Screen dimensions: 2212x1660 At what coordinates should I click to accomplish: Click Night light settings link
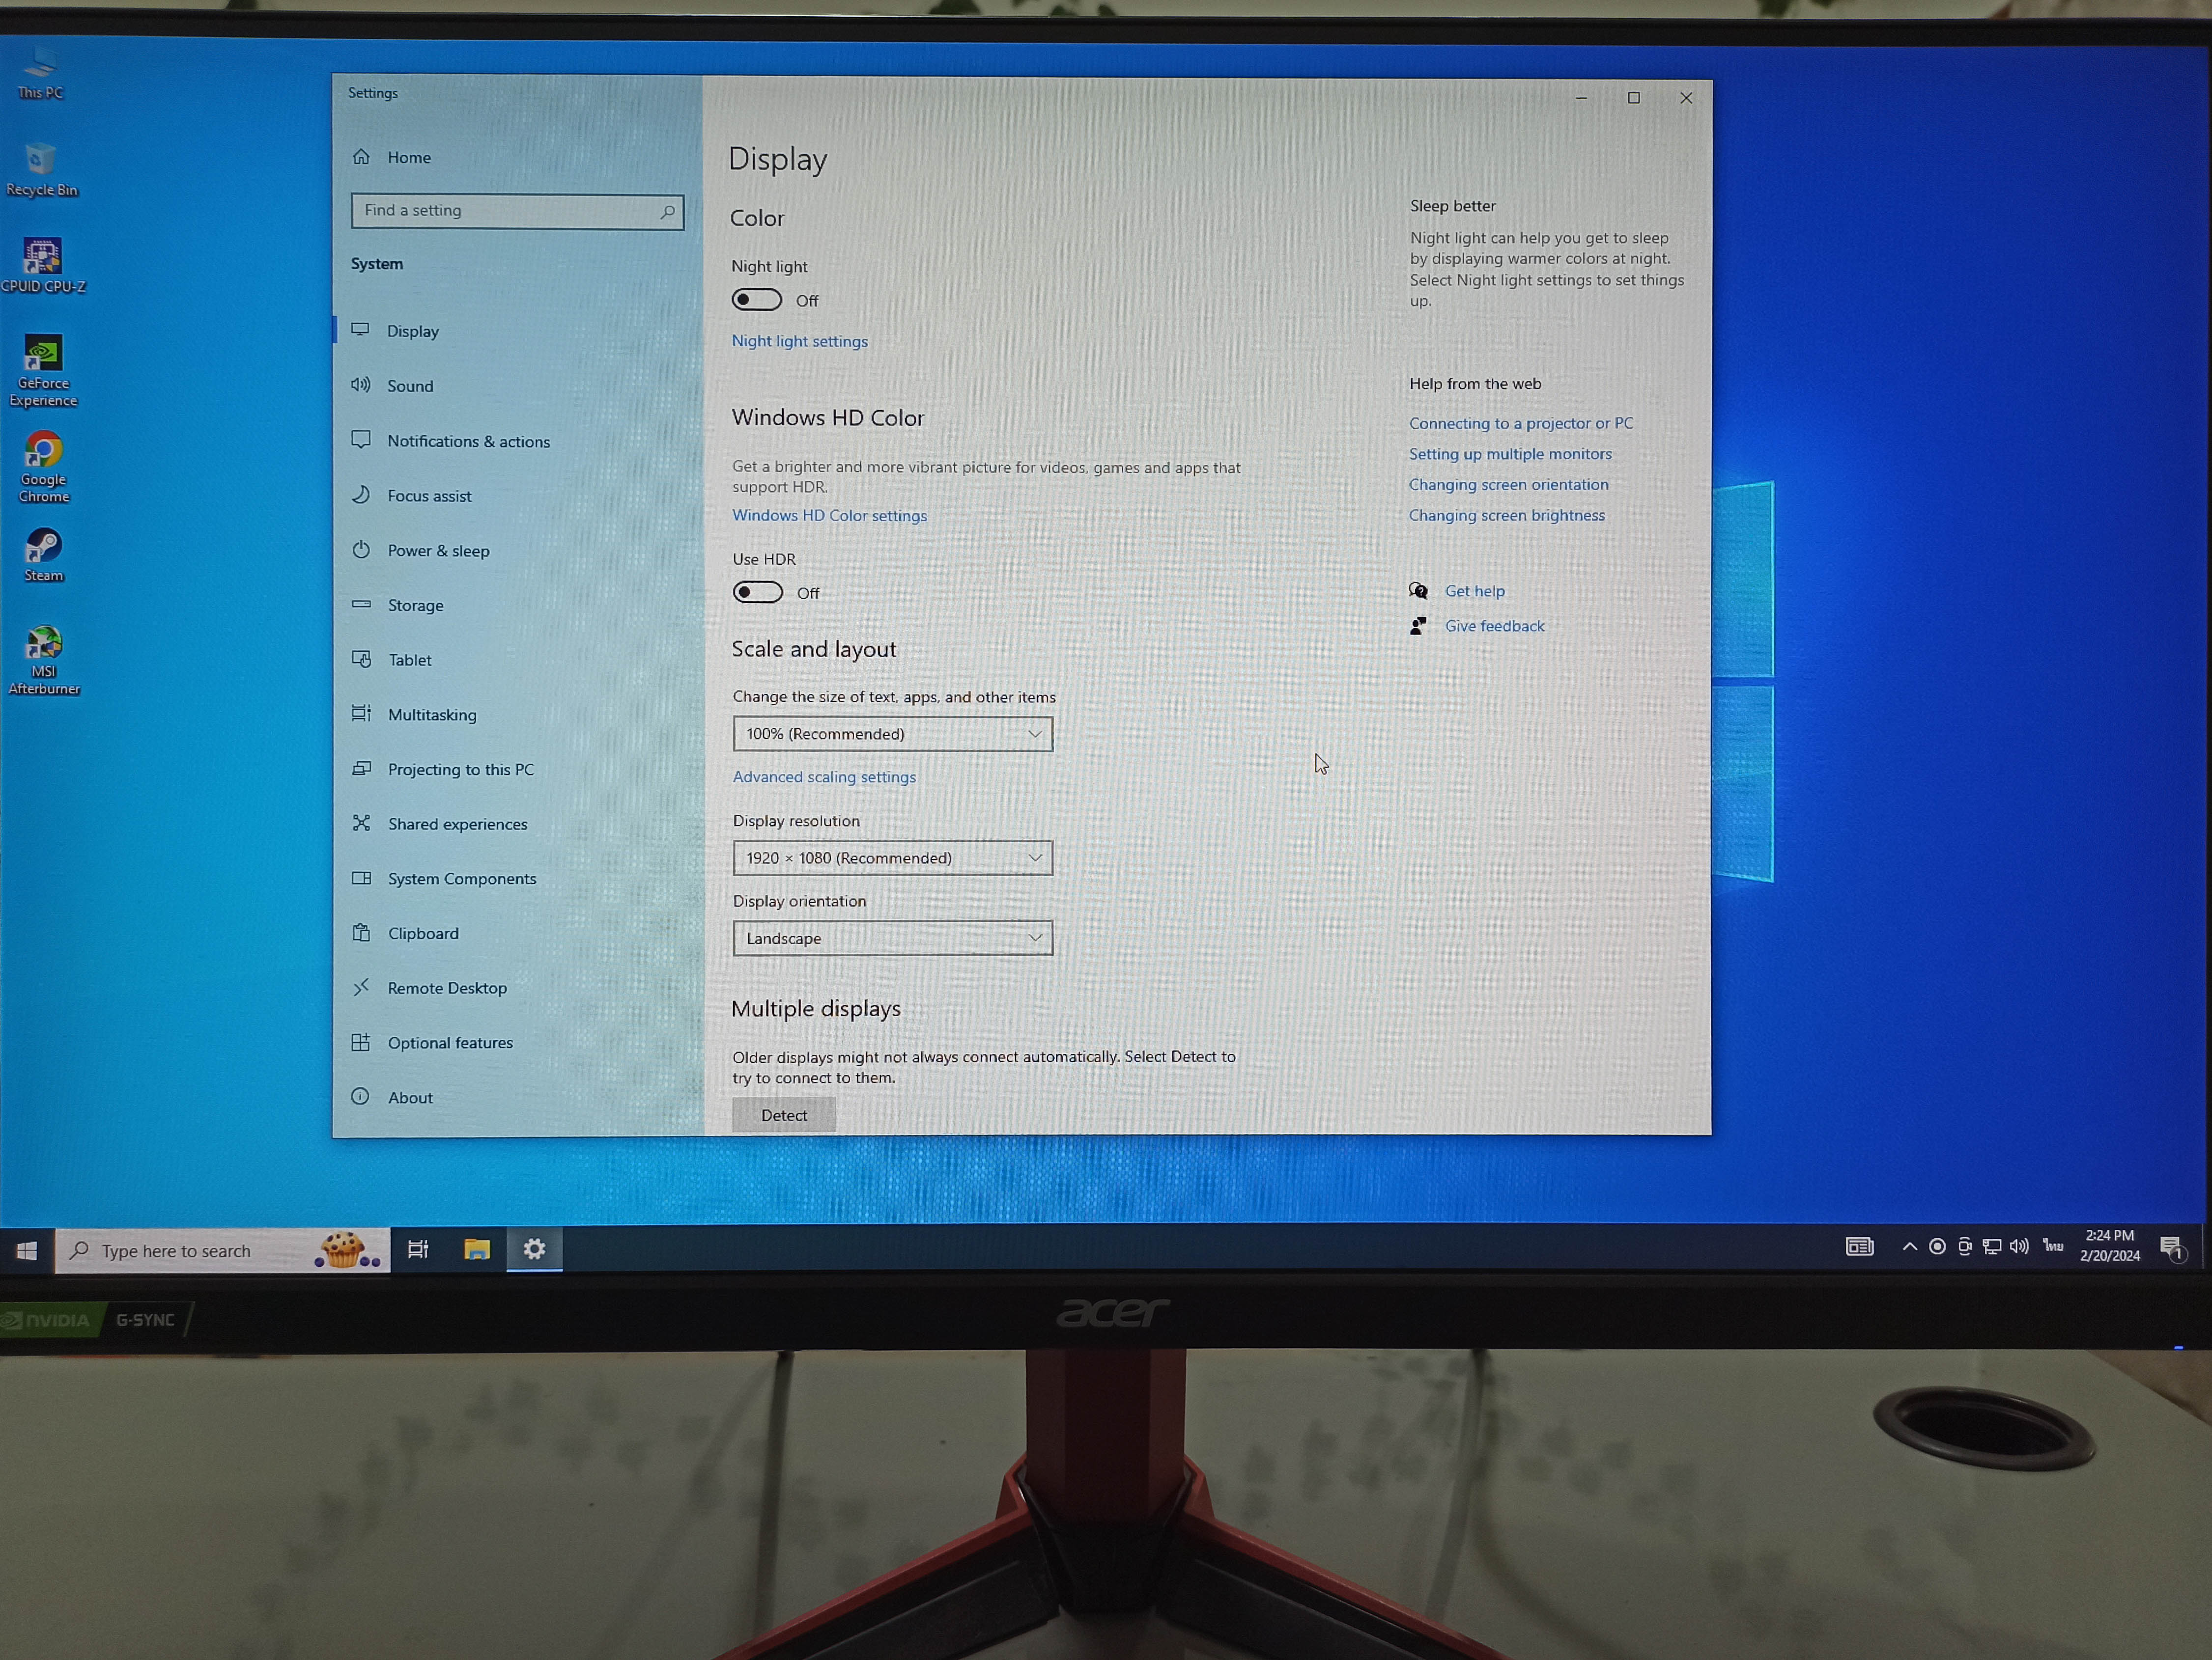point(799,341)
